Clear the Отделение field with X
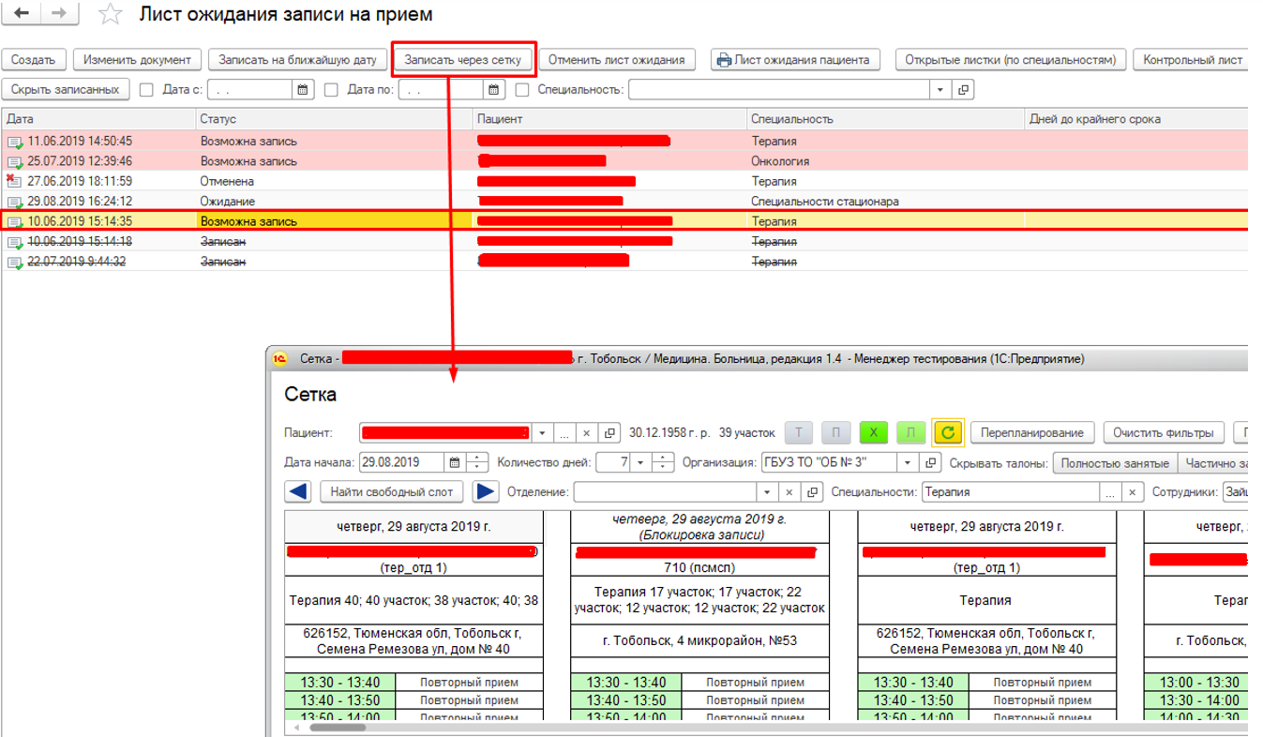Viewport: 1263px width, 737px height. point(789,492)
